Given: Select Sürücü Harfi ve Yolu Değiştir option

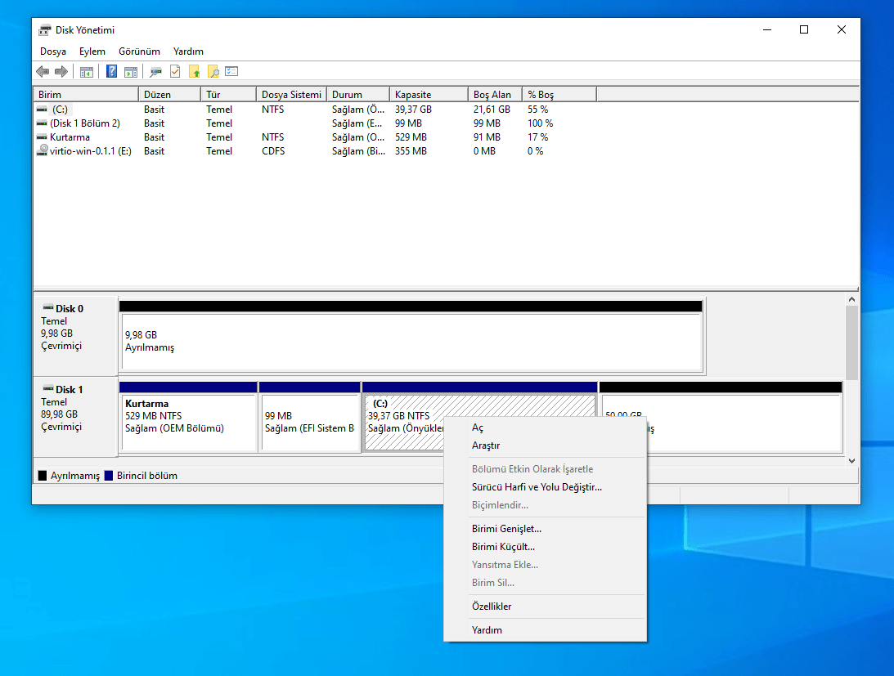Looking at the screenshot, I should tap(537, 487).
